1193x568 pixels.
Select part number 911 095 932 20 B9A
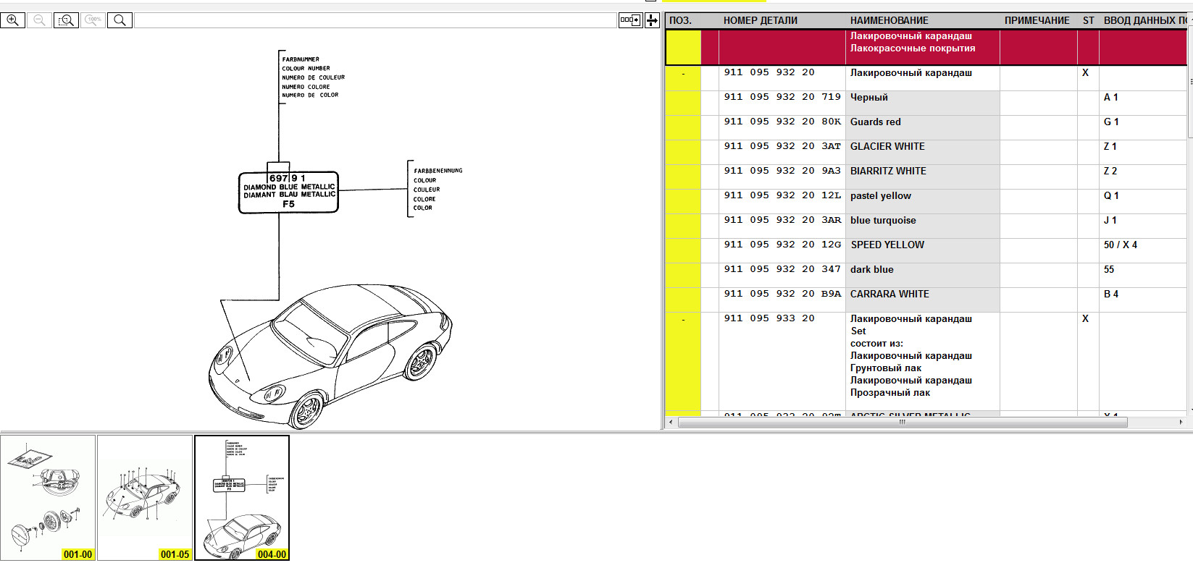782,294
